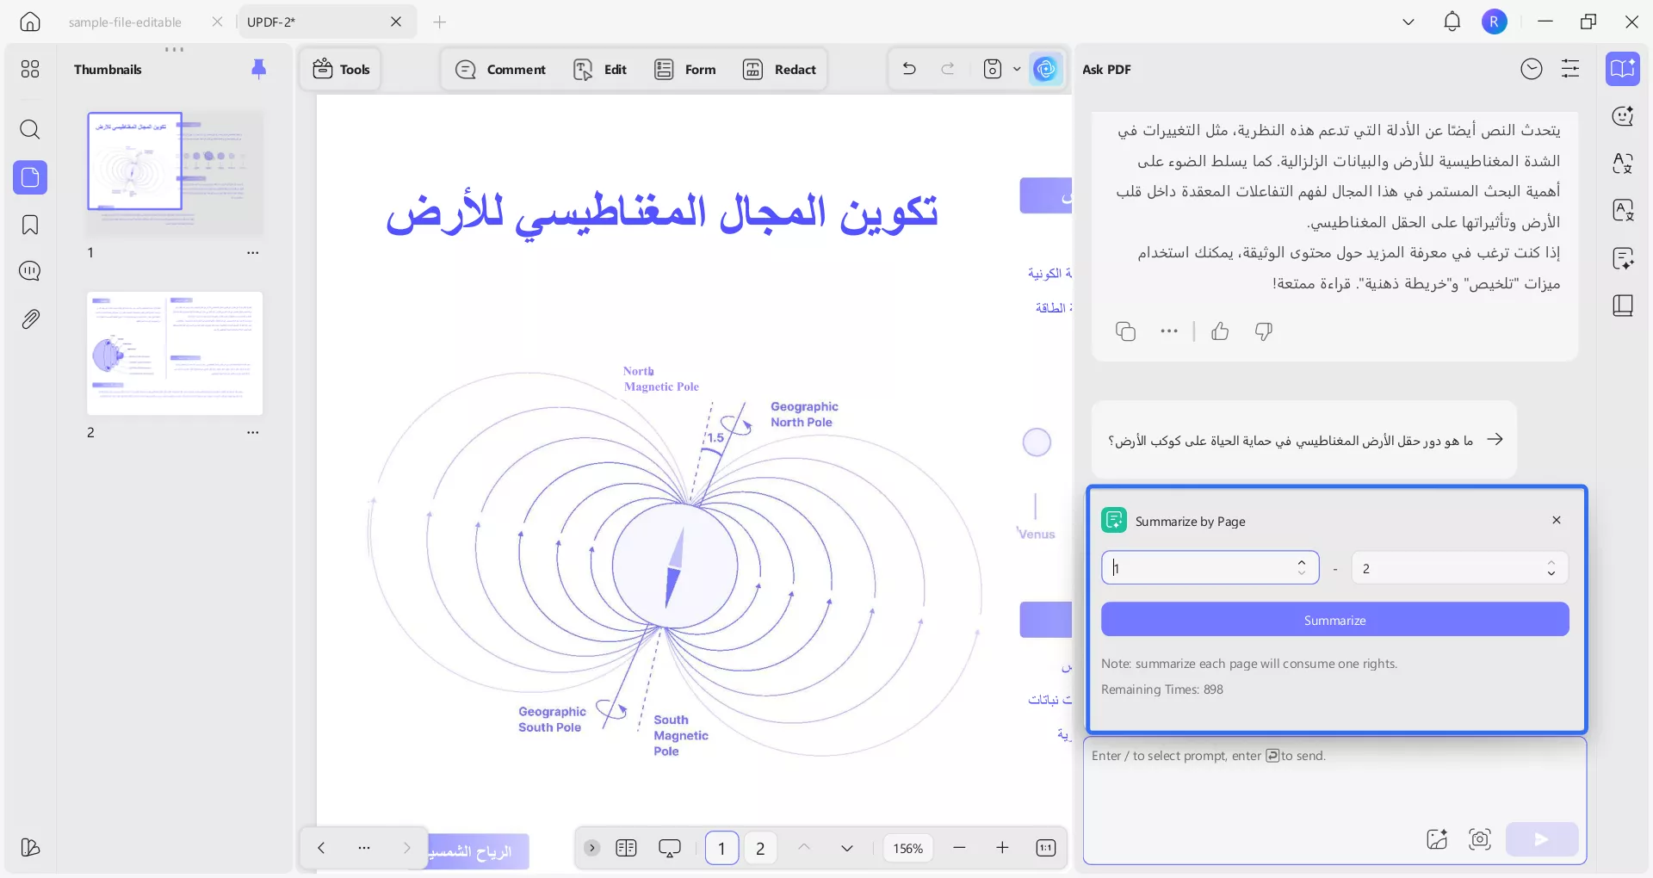Open attachments paperclip panel
This screenshot has width=1653, height=878.
click(x=30, y=318)
